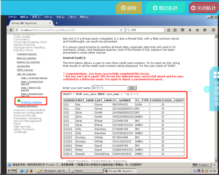Click the 延时 delay button
This screenshot has height=175, width=219.
(x=129, y=8)
